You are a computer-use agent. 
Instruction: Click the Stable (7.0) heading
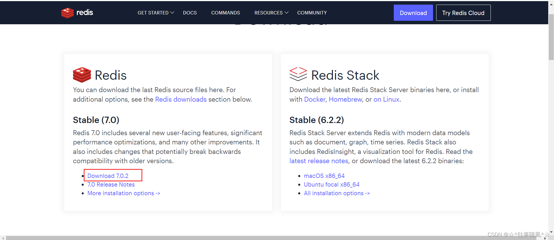(x=96, y=120)
